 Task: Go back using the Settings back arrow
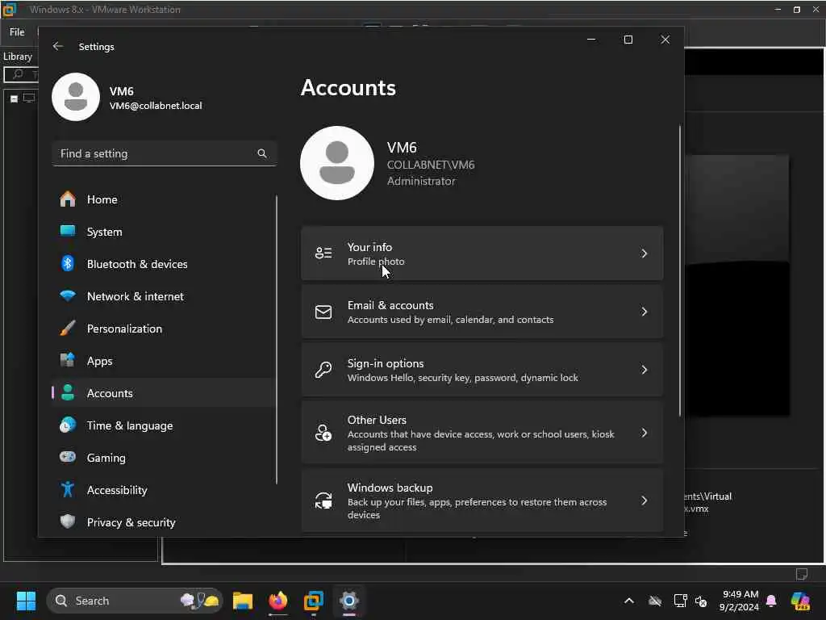pos(58,46)
